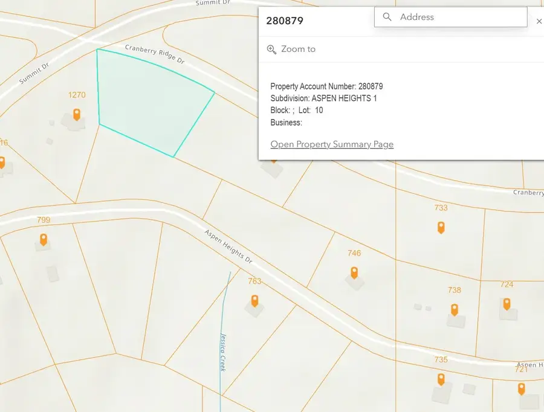The height and width of the screenshot is (412, 544).
Task: Select the popup title 280879
Action: pos(285,21)
